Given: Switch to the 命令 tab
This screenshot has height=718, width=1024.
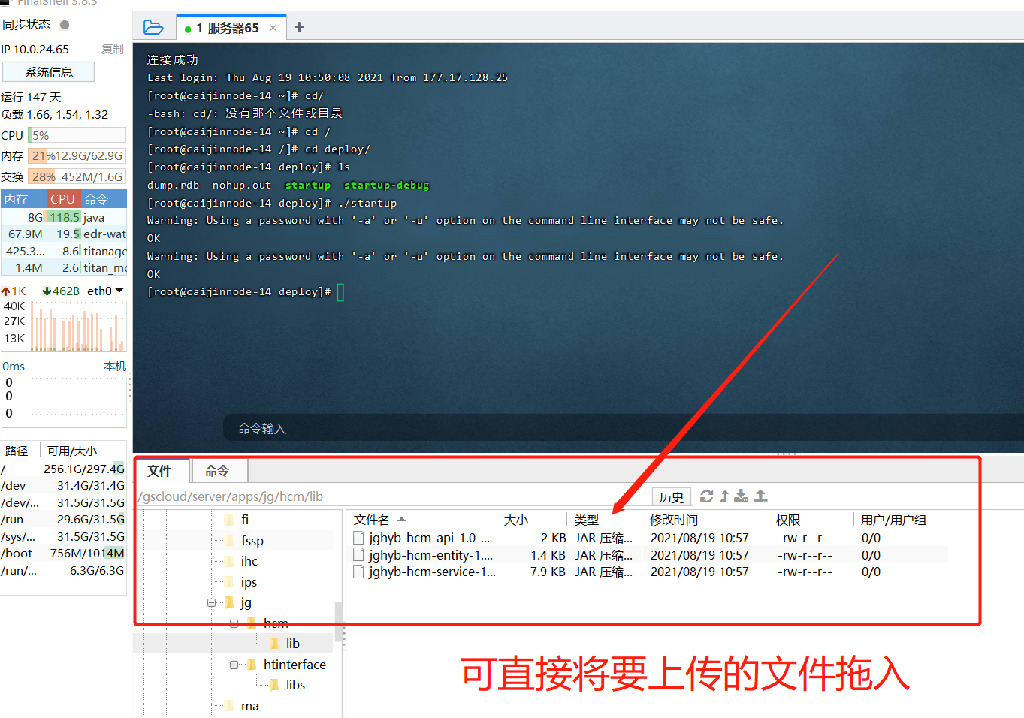Looking at the screenshot, I should click(219, 471).
